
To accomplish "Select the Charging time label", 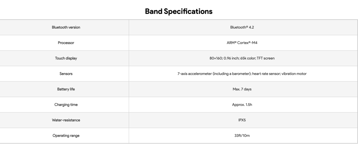I will click(x=66, y=105).
